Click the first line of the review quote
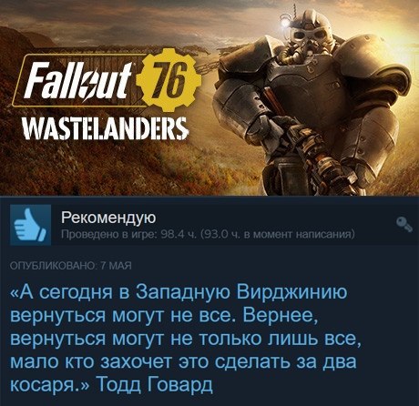 click(x=179, y=293)
